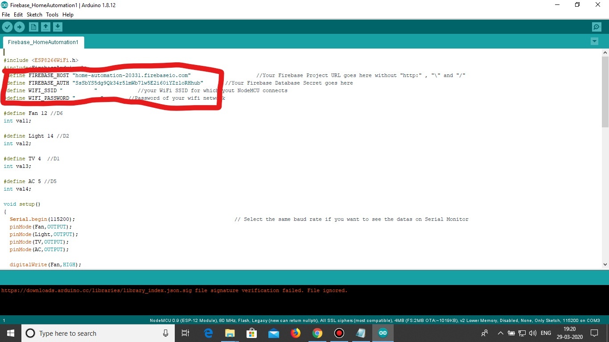Click the signature verification failed console message

(174, 290)
